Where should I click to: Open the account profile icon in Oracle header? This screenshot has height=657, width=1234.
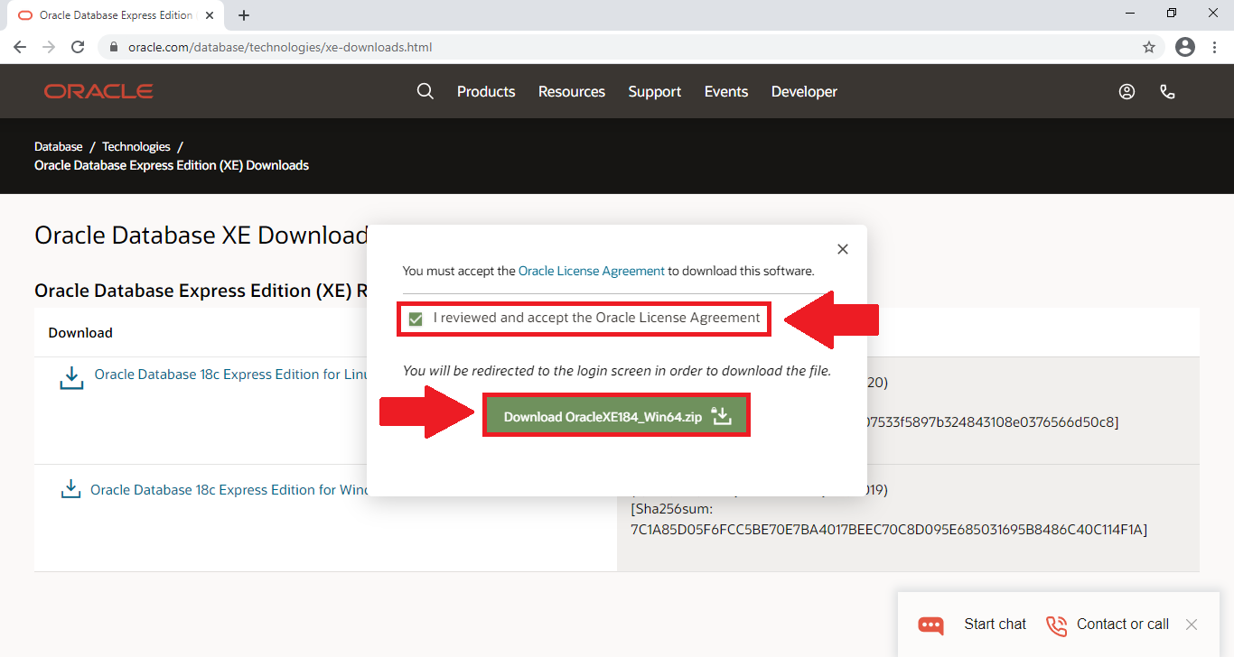[x=1126, y=91]
